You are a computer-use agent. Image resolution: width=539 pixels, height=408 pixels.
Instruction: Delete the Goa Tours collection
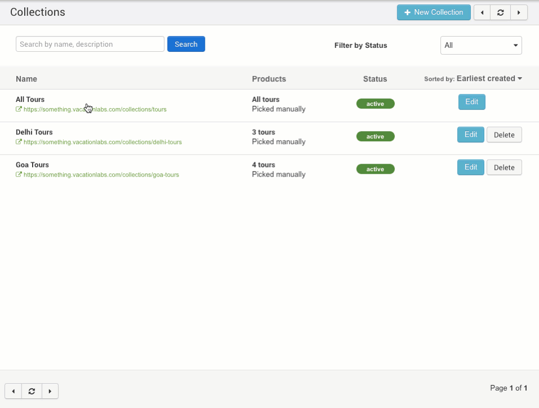pos(504,168)
